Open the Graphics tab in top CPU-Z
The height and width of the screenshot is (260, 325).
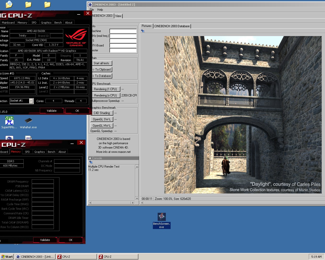46,23
